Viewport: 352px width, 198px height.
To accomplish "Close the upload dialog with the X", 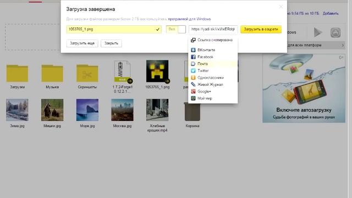I will (281, 7).
